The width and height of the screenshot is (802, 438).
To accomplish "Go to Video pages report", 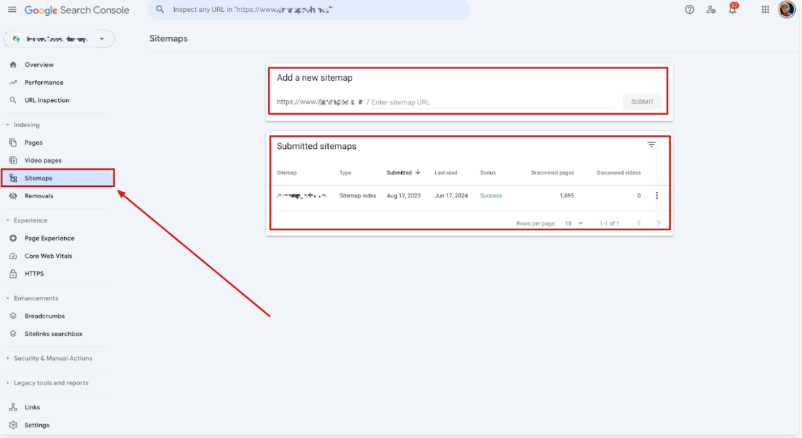I will click(43, 161).
